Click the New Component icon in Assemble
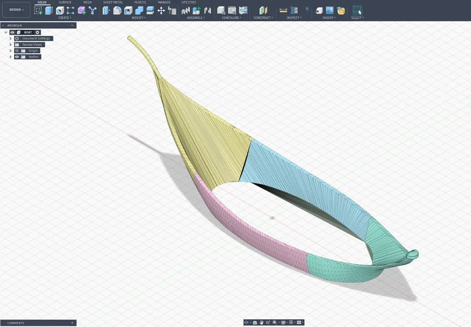The height and width of the screenshot is (327, 471). pyautogui.click(x=197, y=11)
